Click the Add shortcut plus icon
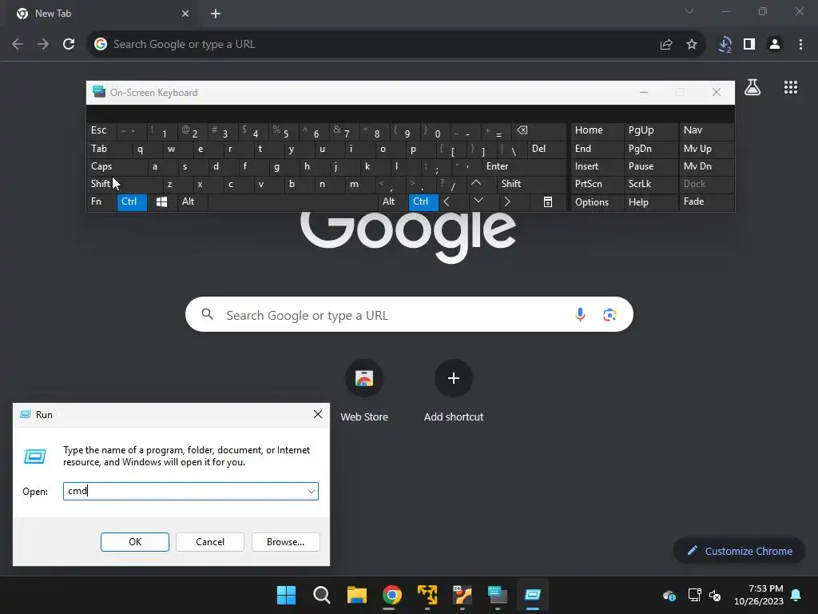818x614 pixels. 454,378
